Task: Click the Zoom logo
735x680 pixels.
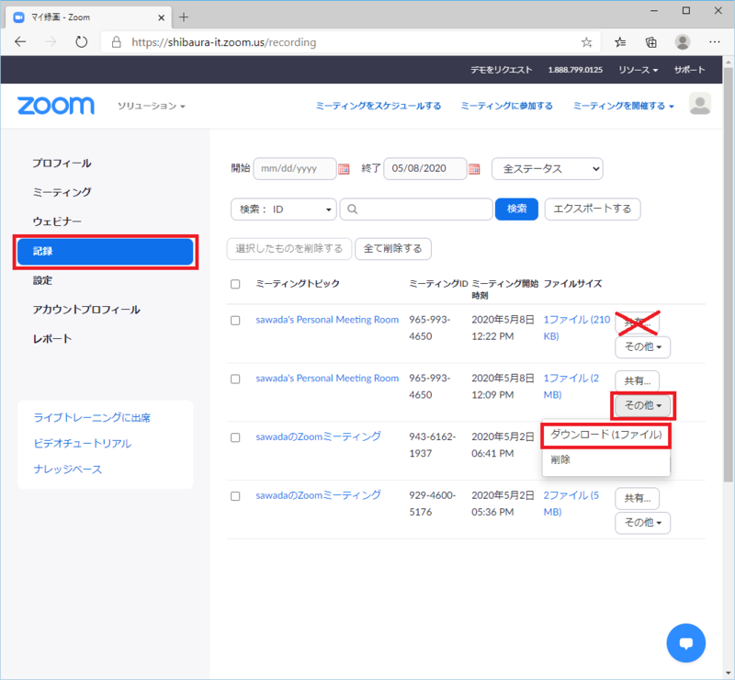Action: click(x=56, y=106)
